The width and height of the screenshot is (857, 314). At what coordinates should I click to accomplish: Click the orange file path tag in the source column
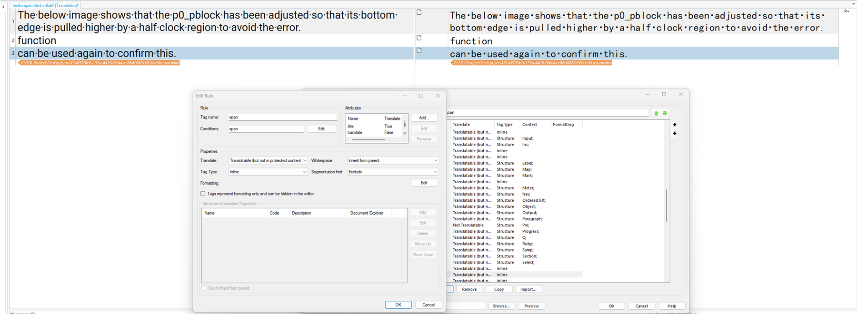[x=99, y=63]
